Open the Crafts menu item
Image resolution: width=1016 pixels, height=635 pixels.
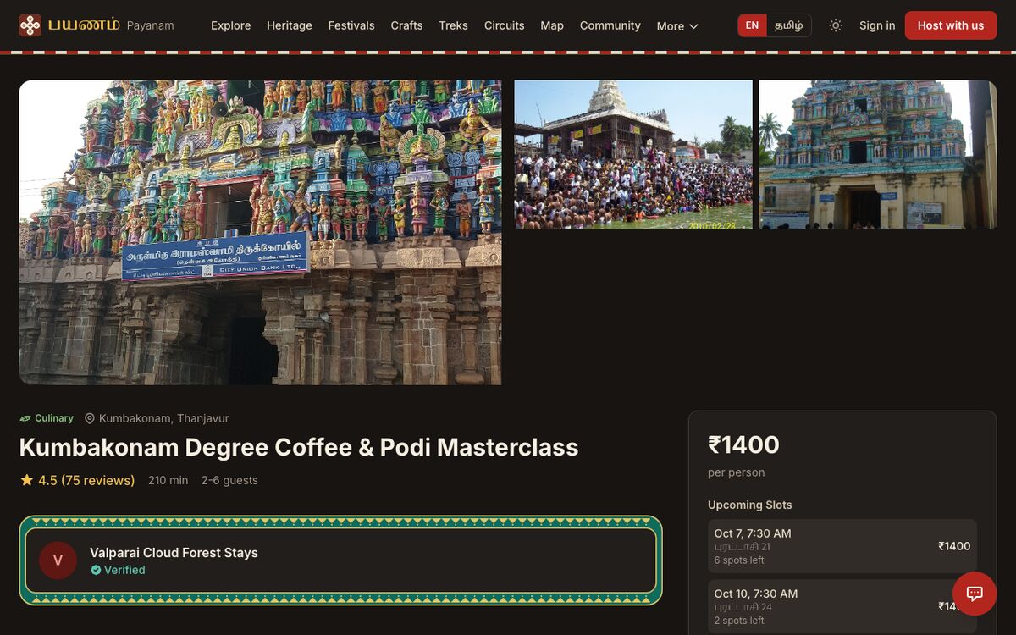[x=406, y=25]
